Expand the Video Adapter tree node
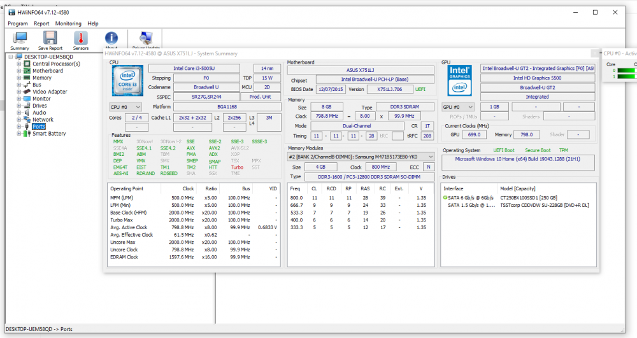The height and width of the screenshot is (338, 637). pos(19,92)
